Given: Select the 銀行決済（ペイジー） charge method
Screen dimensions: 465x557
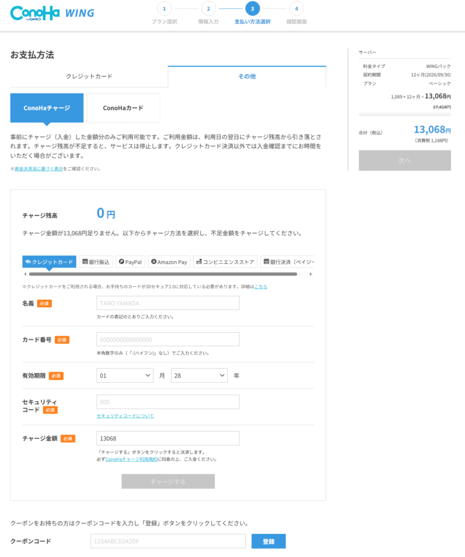Looking at the screenshot, I should (288, 262).
